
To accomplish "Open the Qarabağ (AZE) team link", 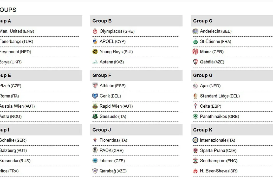I will (113, 171).
